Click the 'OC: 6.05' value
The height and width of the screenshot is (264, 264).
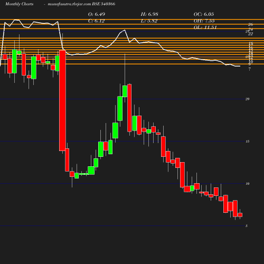click(x=204, y=14)
